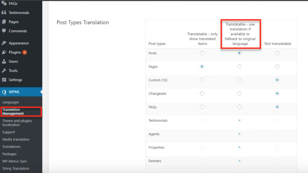Viewport: 308px width, 173px height.
Task: Click the Plugins update count badge
Action: click(25, 52)
